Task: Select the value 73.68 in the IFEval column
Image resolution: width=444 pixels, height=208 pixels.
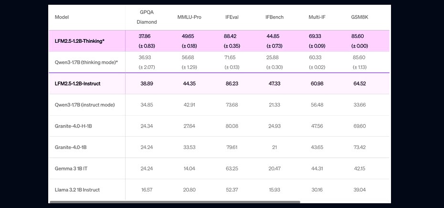Action: click(x=232, y=105)
